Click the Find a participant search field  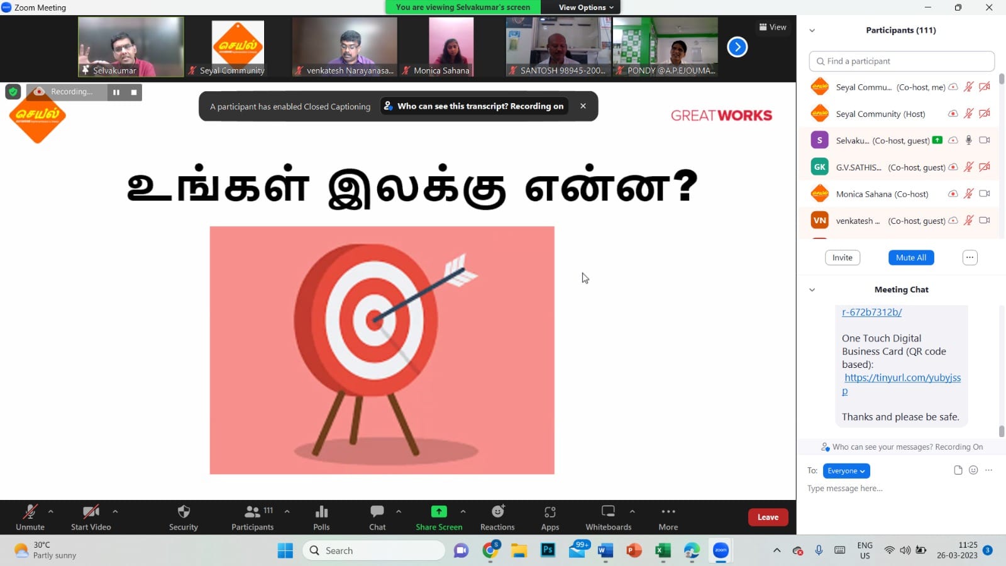(902, 61)
